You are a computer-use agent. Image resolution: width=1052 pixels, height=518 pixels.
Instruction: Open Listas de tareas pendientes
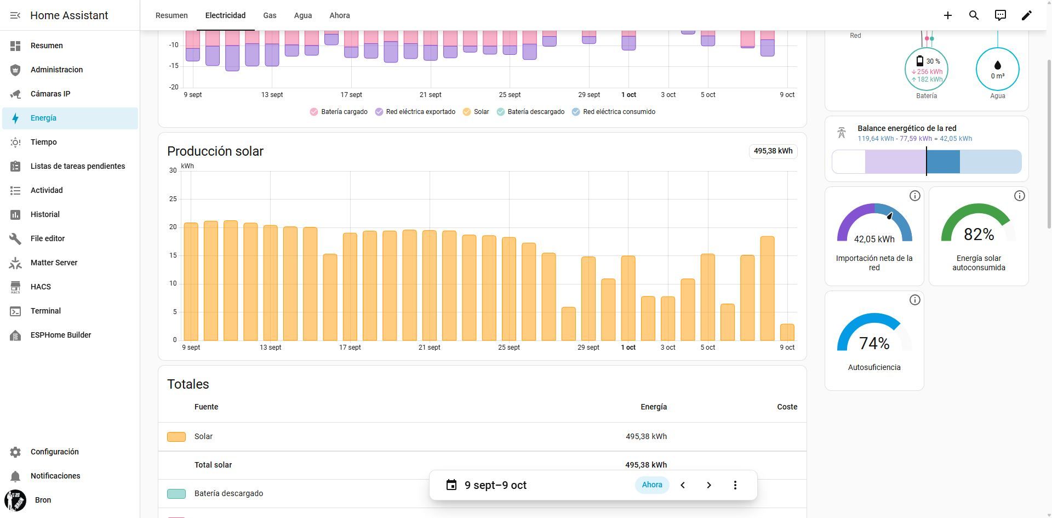point(70,166)
